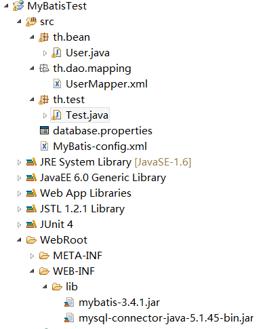
Task: Select the th.test label
Action: pyautogui.click(x=68, y=100)
